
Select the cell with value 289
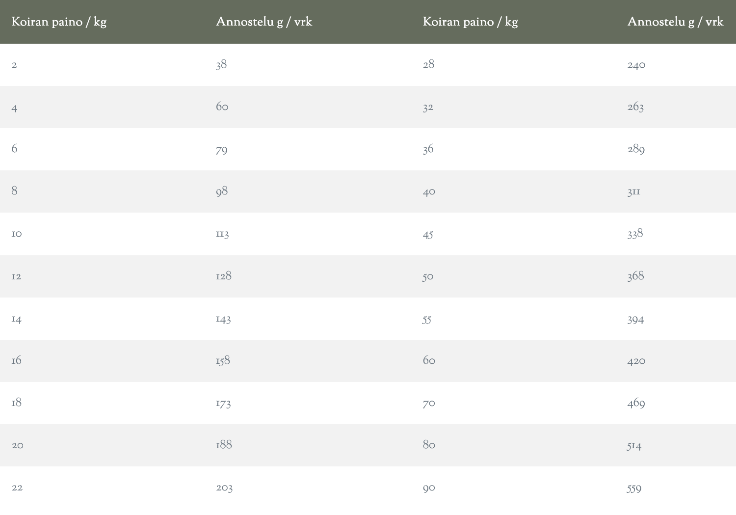point(636,149)
